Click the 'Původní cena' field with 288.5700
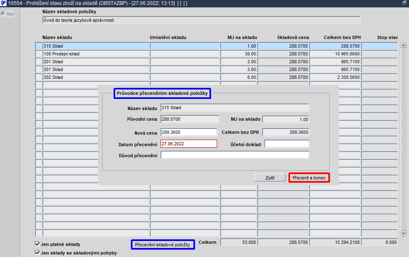 click(x=190, y=119)
